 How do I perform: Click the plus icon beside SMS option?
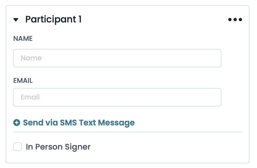click(16, 123)
